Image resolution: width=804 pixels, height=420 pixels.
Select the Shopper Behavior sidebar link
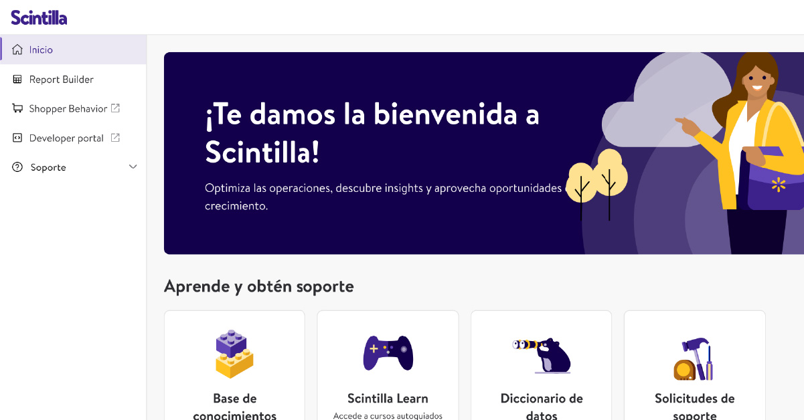tap(73, 108)
